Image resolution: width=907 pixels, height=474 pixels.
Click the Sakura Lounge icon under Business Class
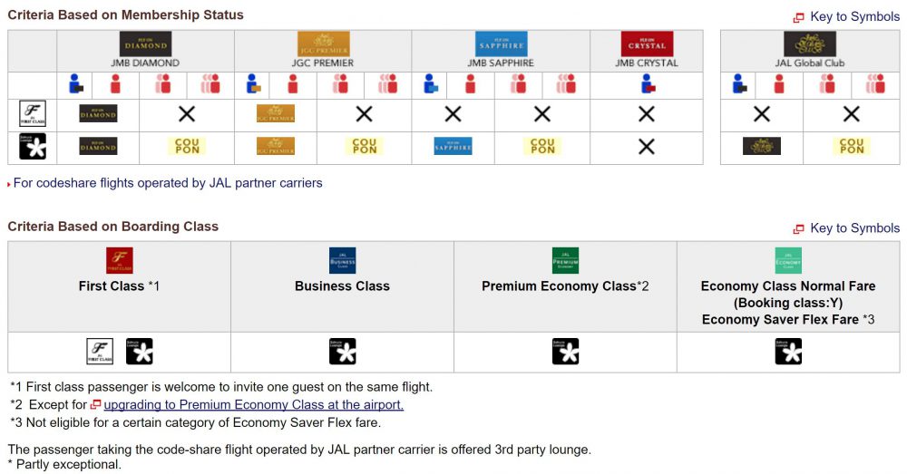[x=342, y=352]
